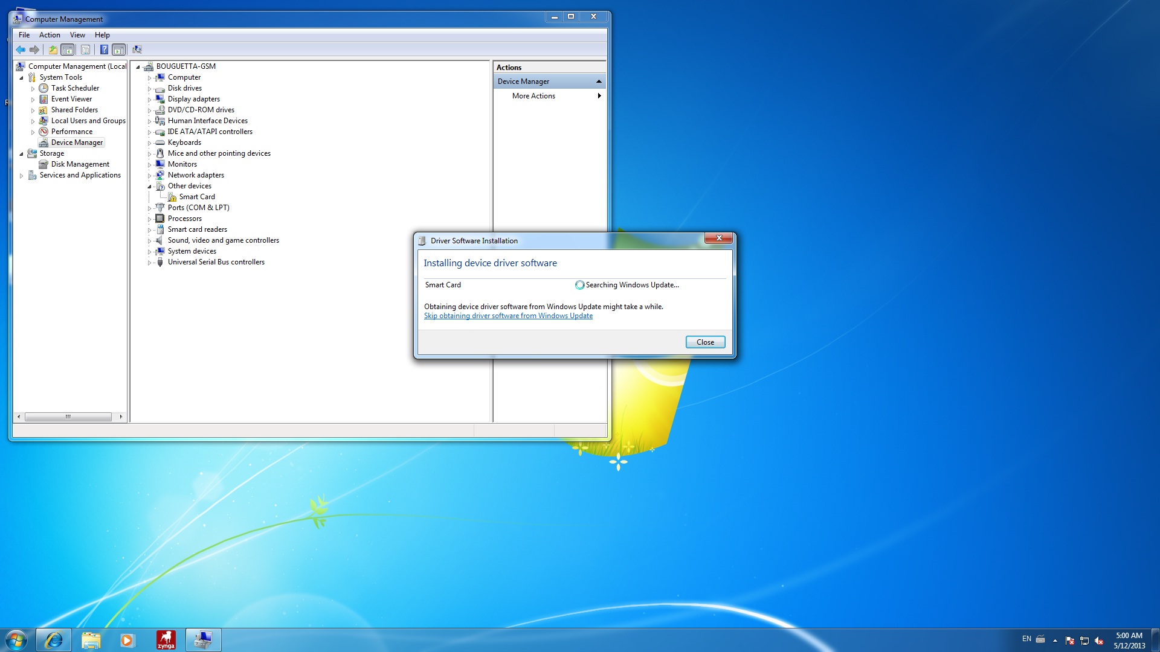Select Services and Applications node
The width and height of the screenshot is (1160, 652).
click(80, 175)
